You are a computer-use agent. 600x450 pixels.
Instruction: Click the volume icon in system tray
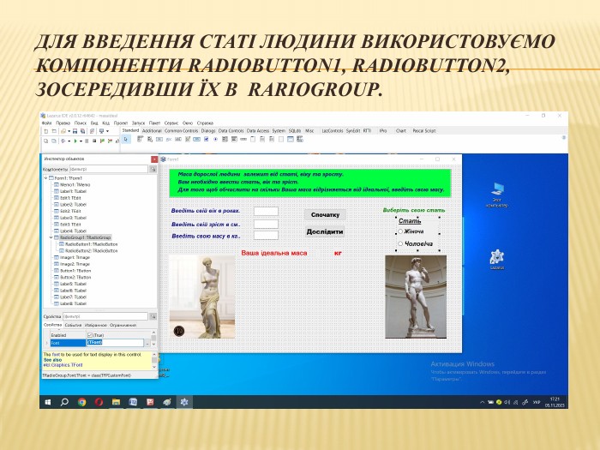click(507, 403)
